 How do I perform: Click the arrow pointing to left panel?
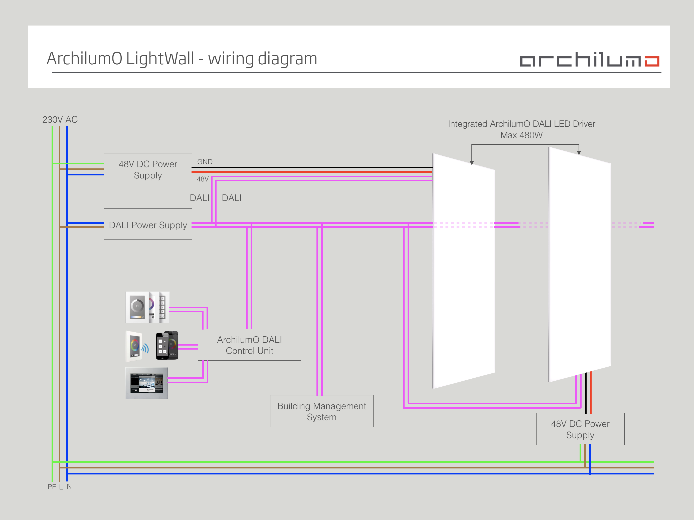(x=472, y=163)
